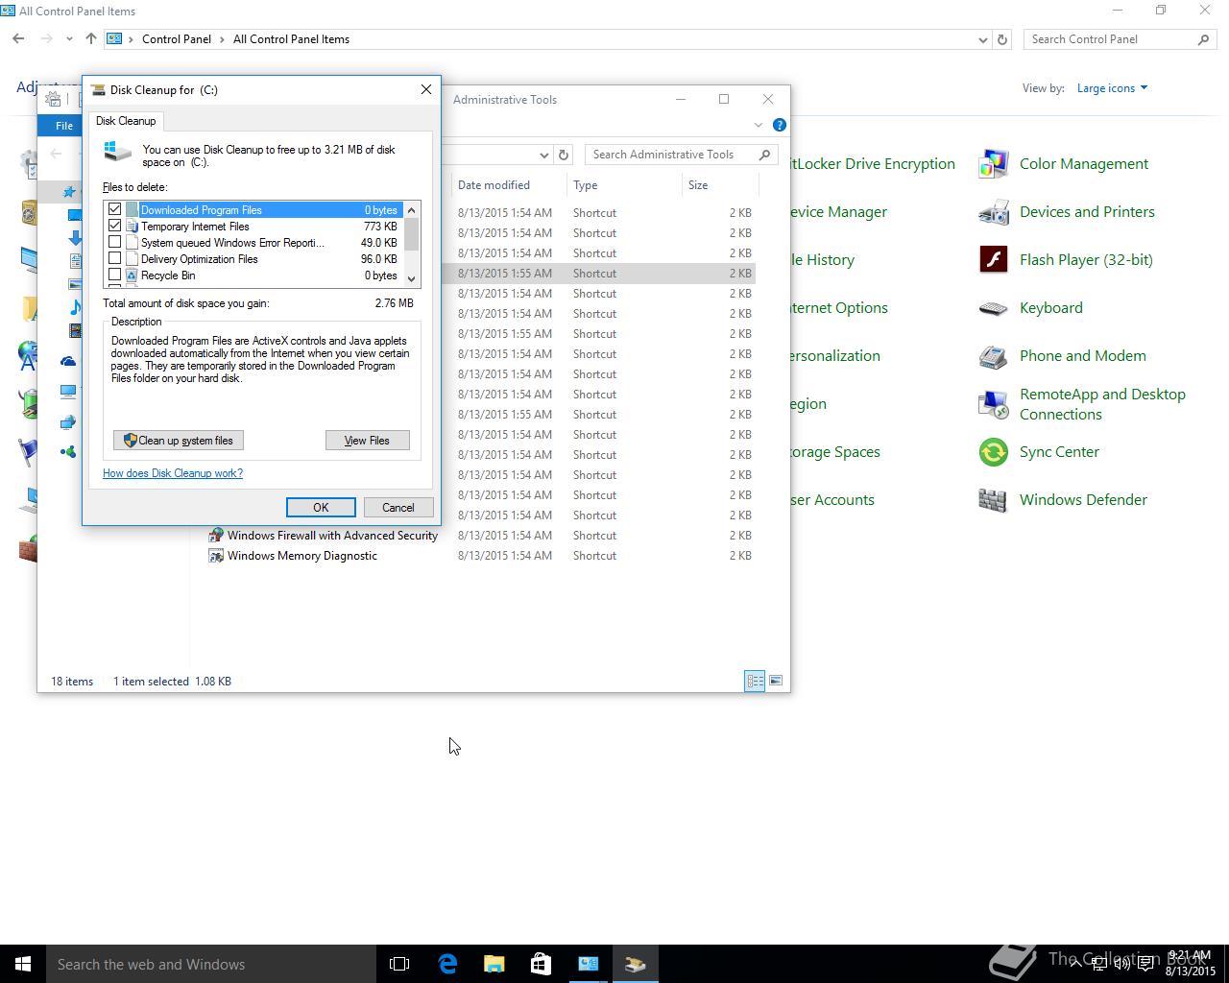Image resolution: width=1229 pixels, height=983 pixels.
Task: Open How does Disk Cleanup work link
Action: click(173, 473)
